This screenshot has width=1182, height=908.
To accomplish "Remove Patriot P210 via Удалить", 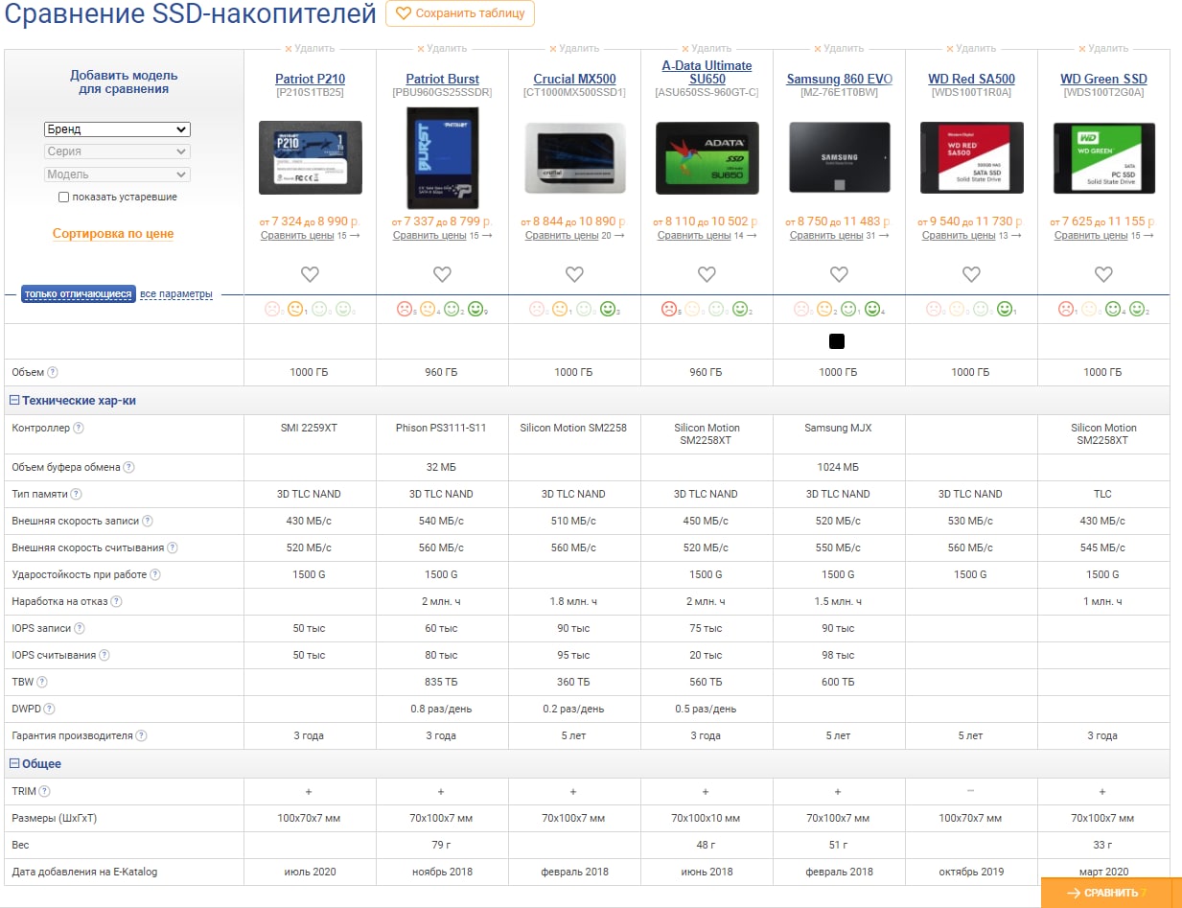I will [310, 48].
